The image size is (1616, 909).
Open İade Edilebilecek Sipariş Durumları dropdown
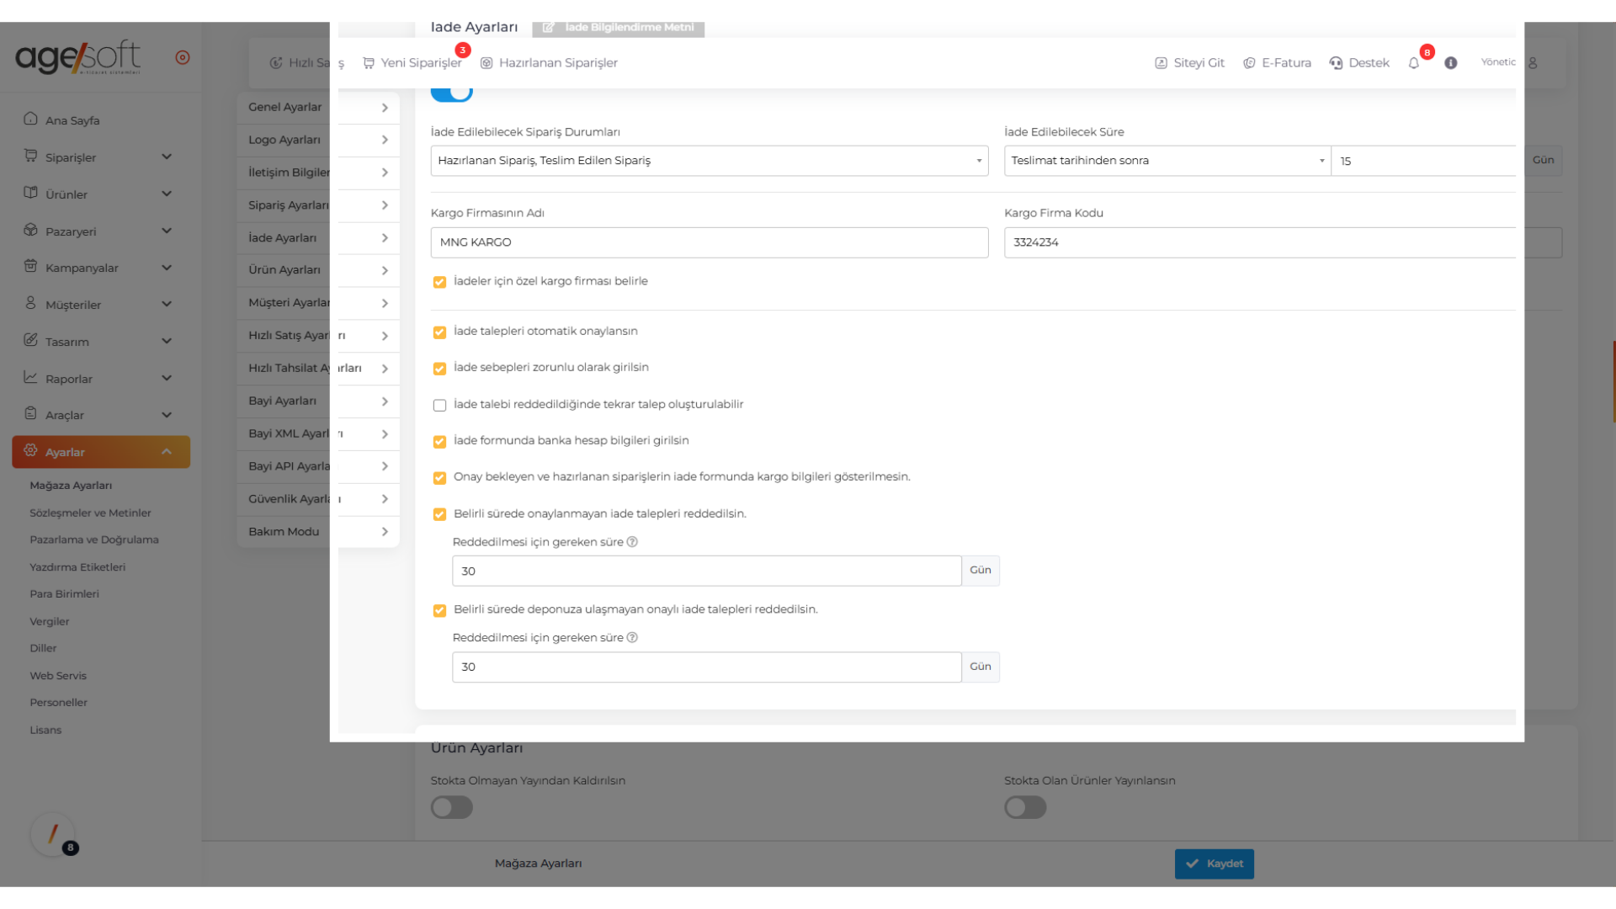[709, 161]
